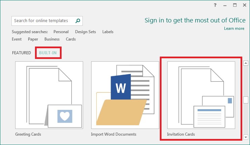The height and width of the screenshot is (145, 250).
Task: Choose the Cards suggested search
Action: point(71,39)
